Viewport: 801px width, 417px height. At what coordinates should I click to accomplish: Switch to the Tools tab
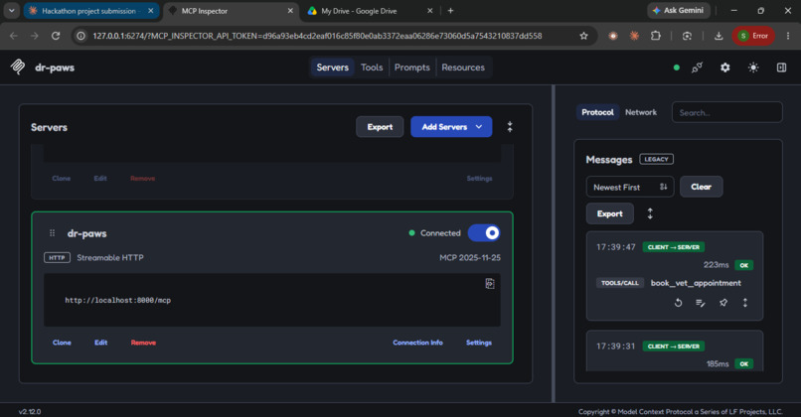372,68
